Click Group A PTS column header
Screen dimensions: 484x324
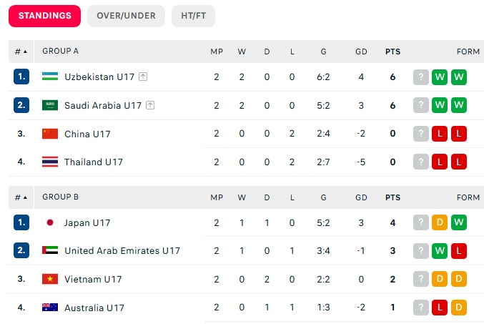coord(392,51)
